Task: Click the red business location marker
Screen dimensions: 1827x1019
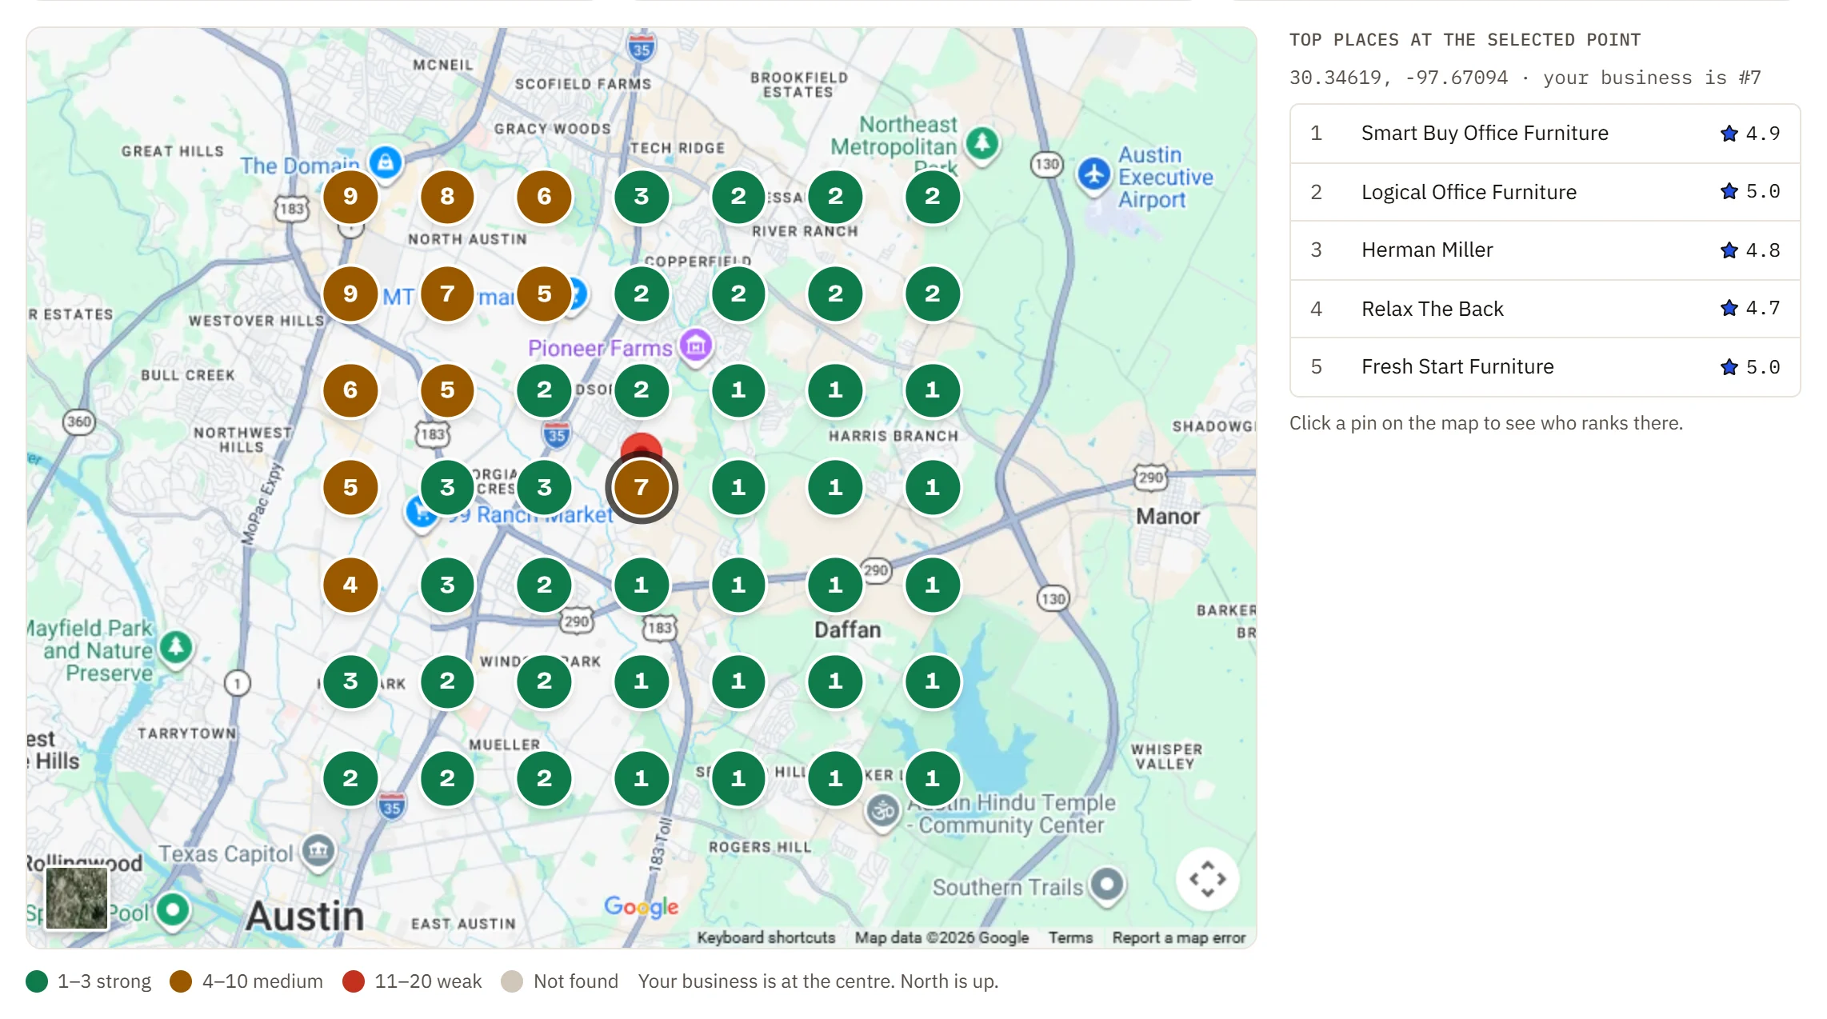Action: pos(641,445)
